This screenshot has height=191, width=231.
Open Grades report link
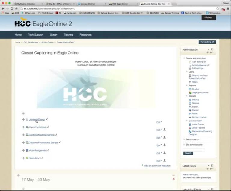click(x=195, y=89)
